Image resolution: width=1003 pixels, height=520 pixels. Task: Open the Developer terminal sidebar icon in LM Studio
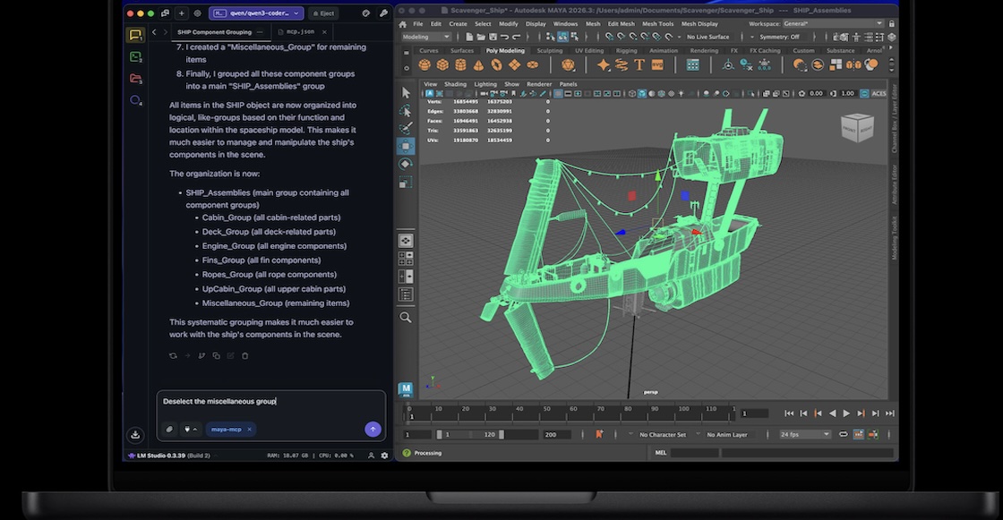[135, 57]
